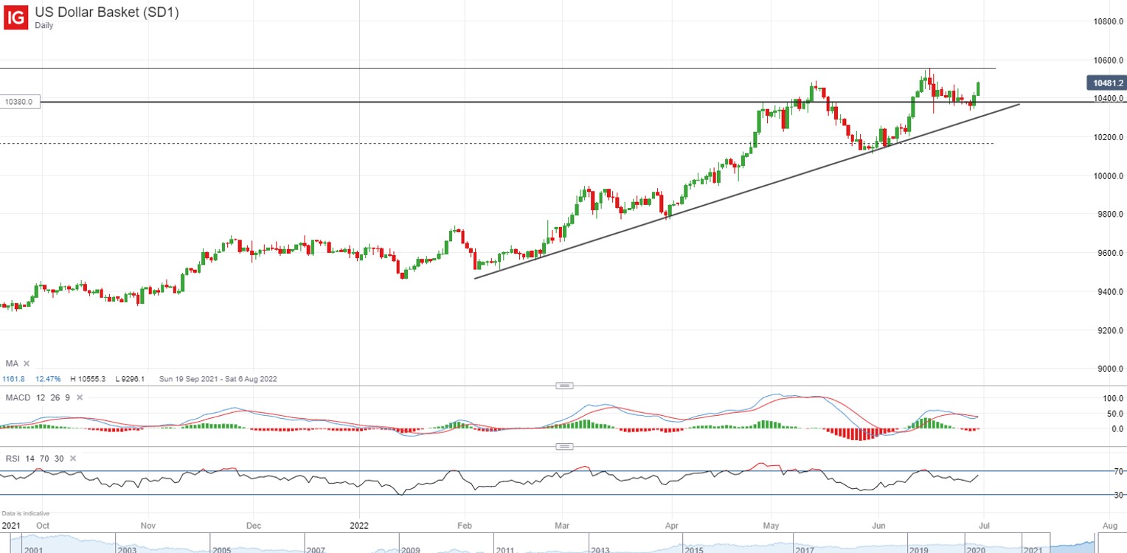1127x553 pixels.
Task: Click the Dec label on time axis
Action: (254, 526)
